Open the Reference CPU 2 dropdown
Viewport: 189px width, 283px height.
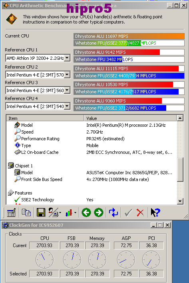point(67,75)
